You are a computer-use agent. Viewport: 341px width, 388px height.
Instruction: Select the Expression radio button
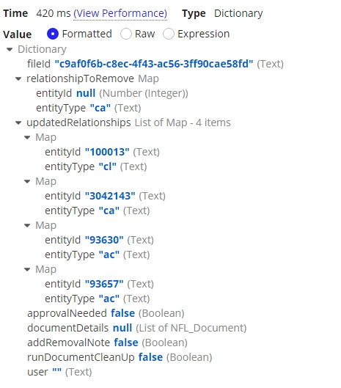(169, 34)
